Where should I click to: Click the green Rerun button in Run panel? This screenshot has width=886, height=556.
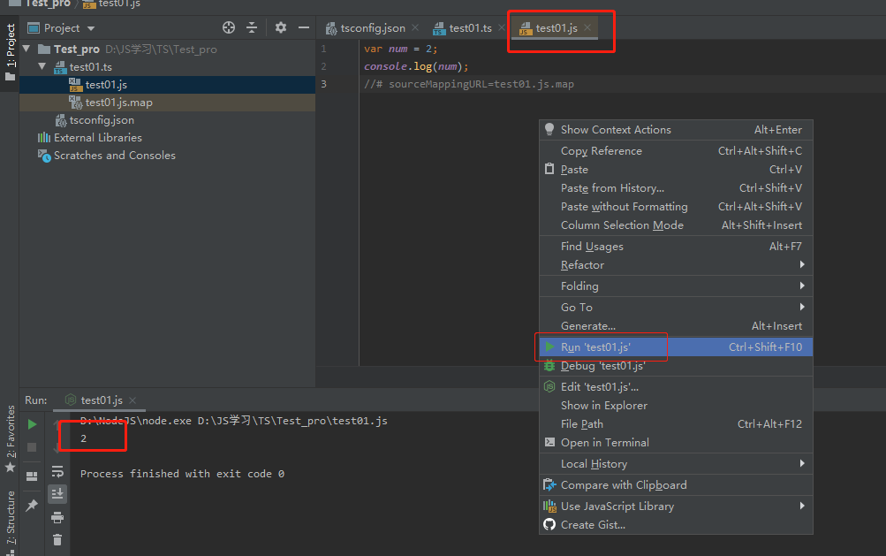coord(32,424)
